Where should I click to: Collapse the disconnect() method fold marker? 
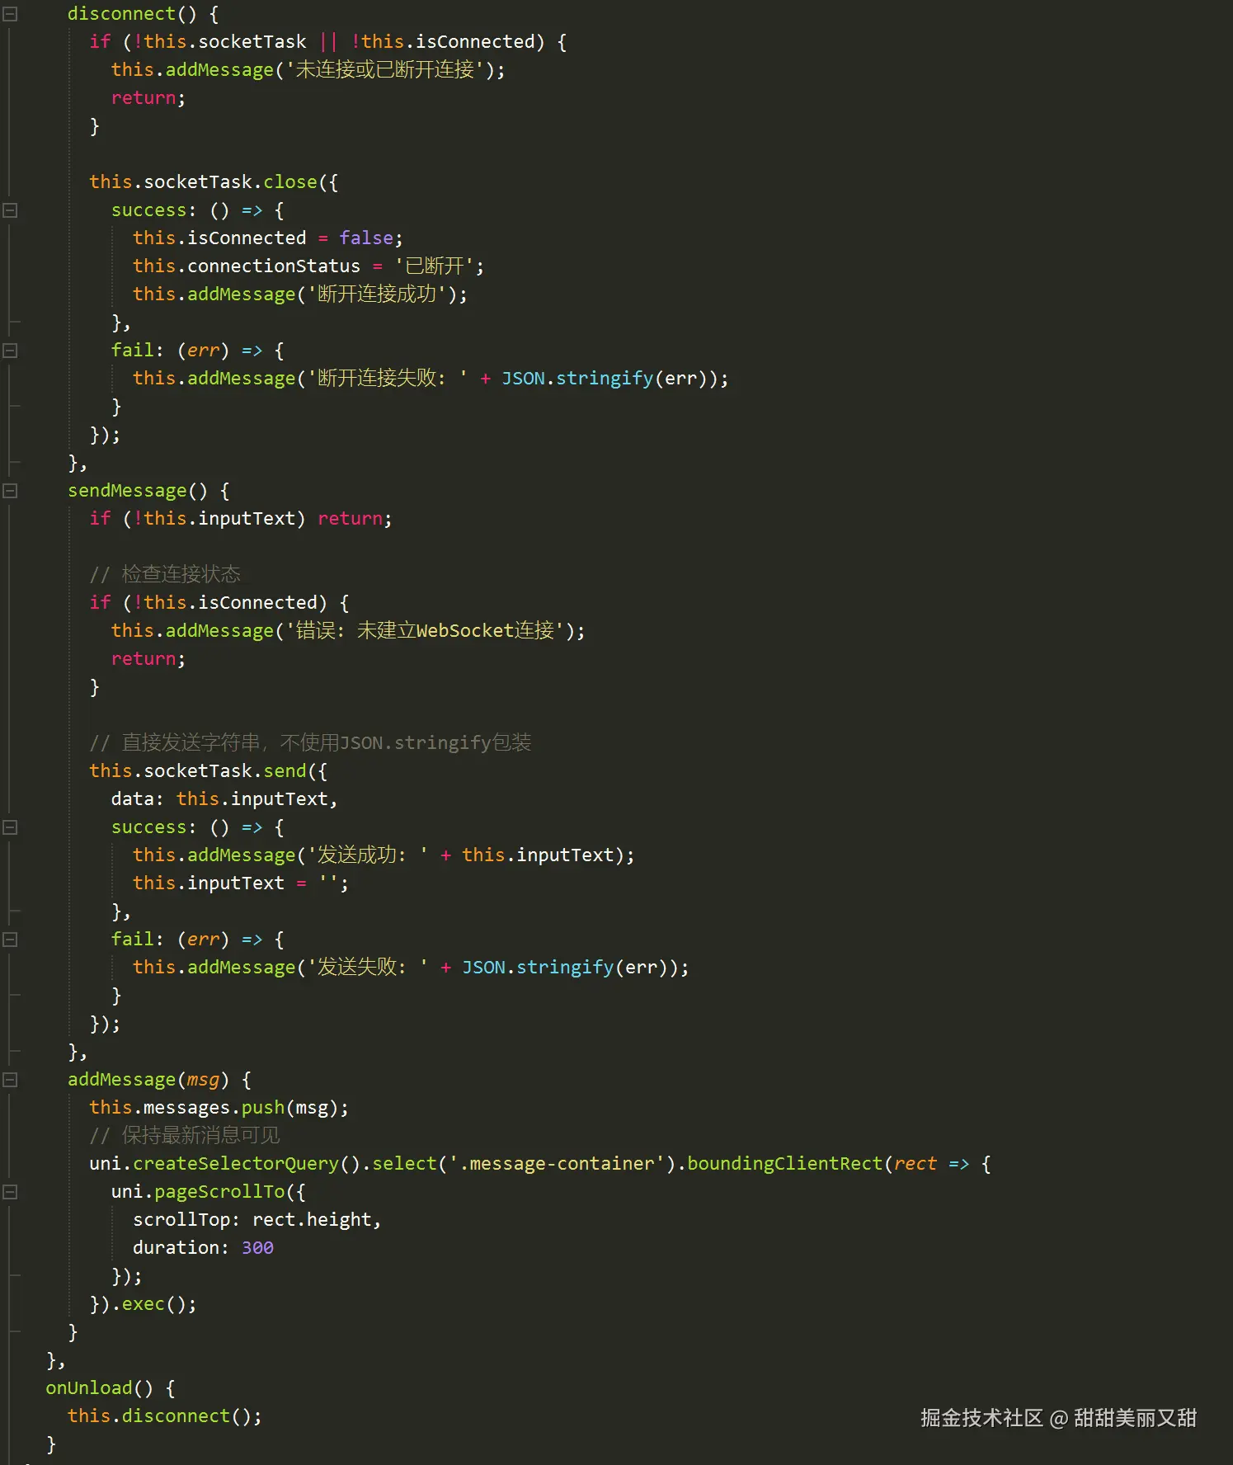click(10, 14)
